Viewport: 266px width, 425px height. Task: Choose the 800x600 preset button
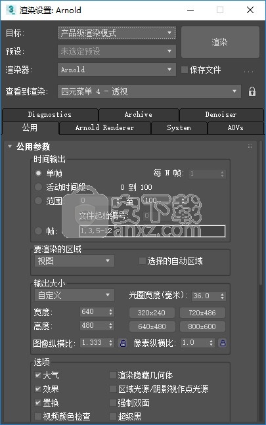(x=202, y=326)
